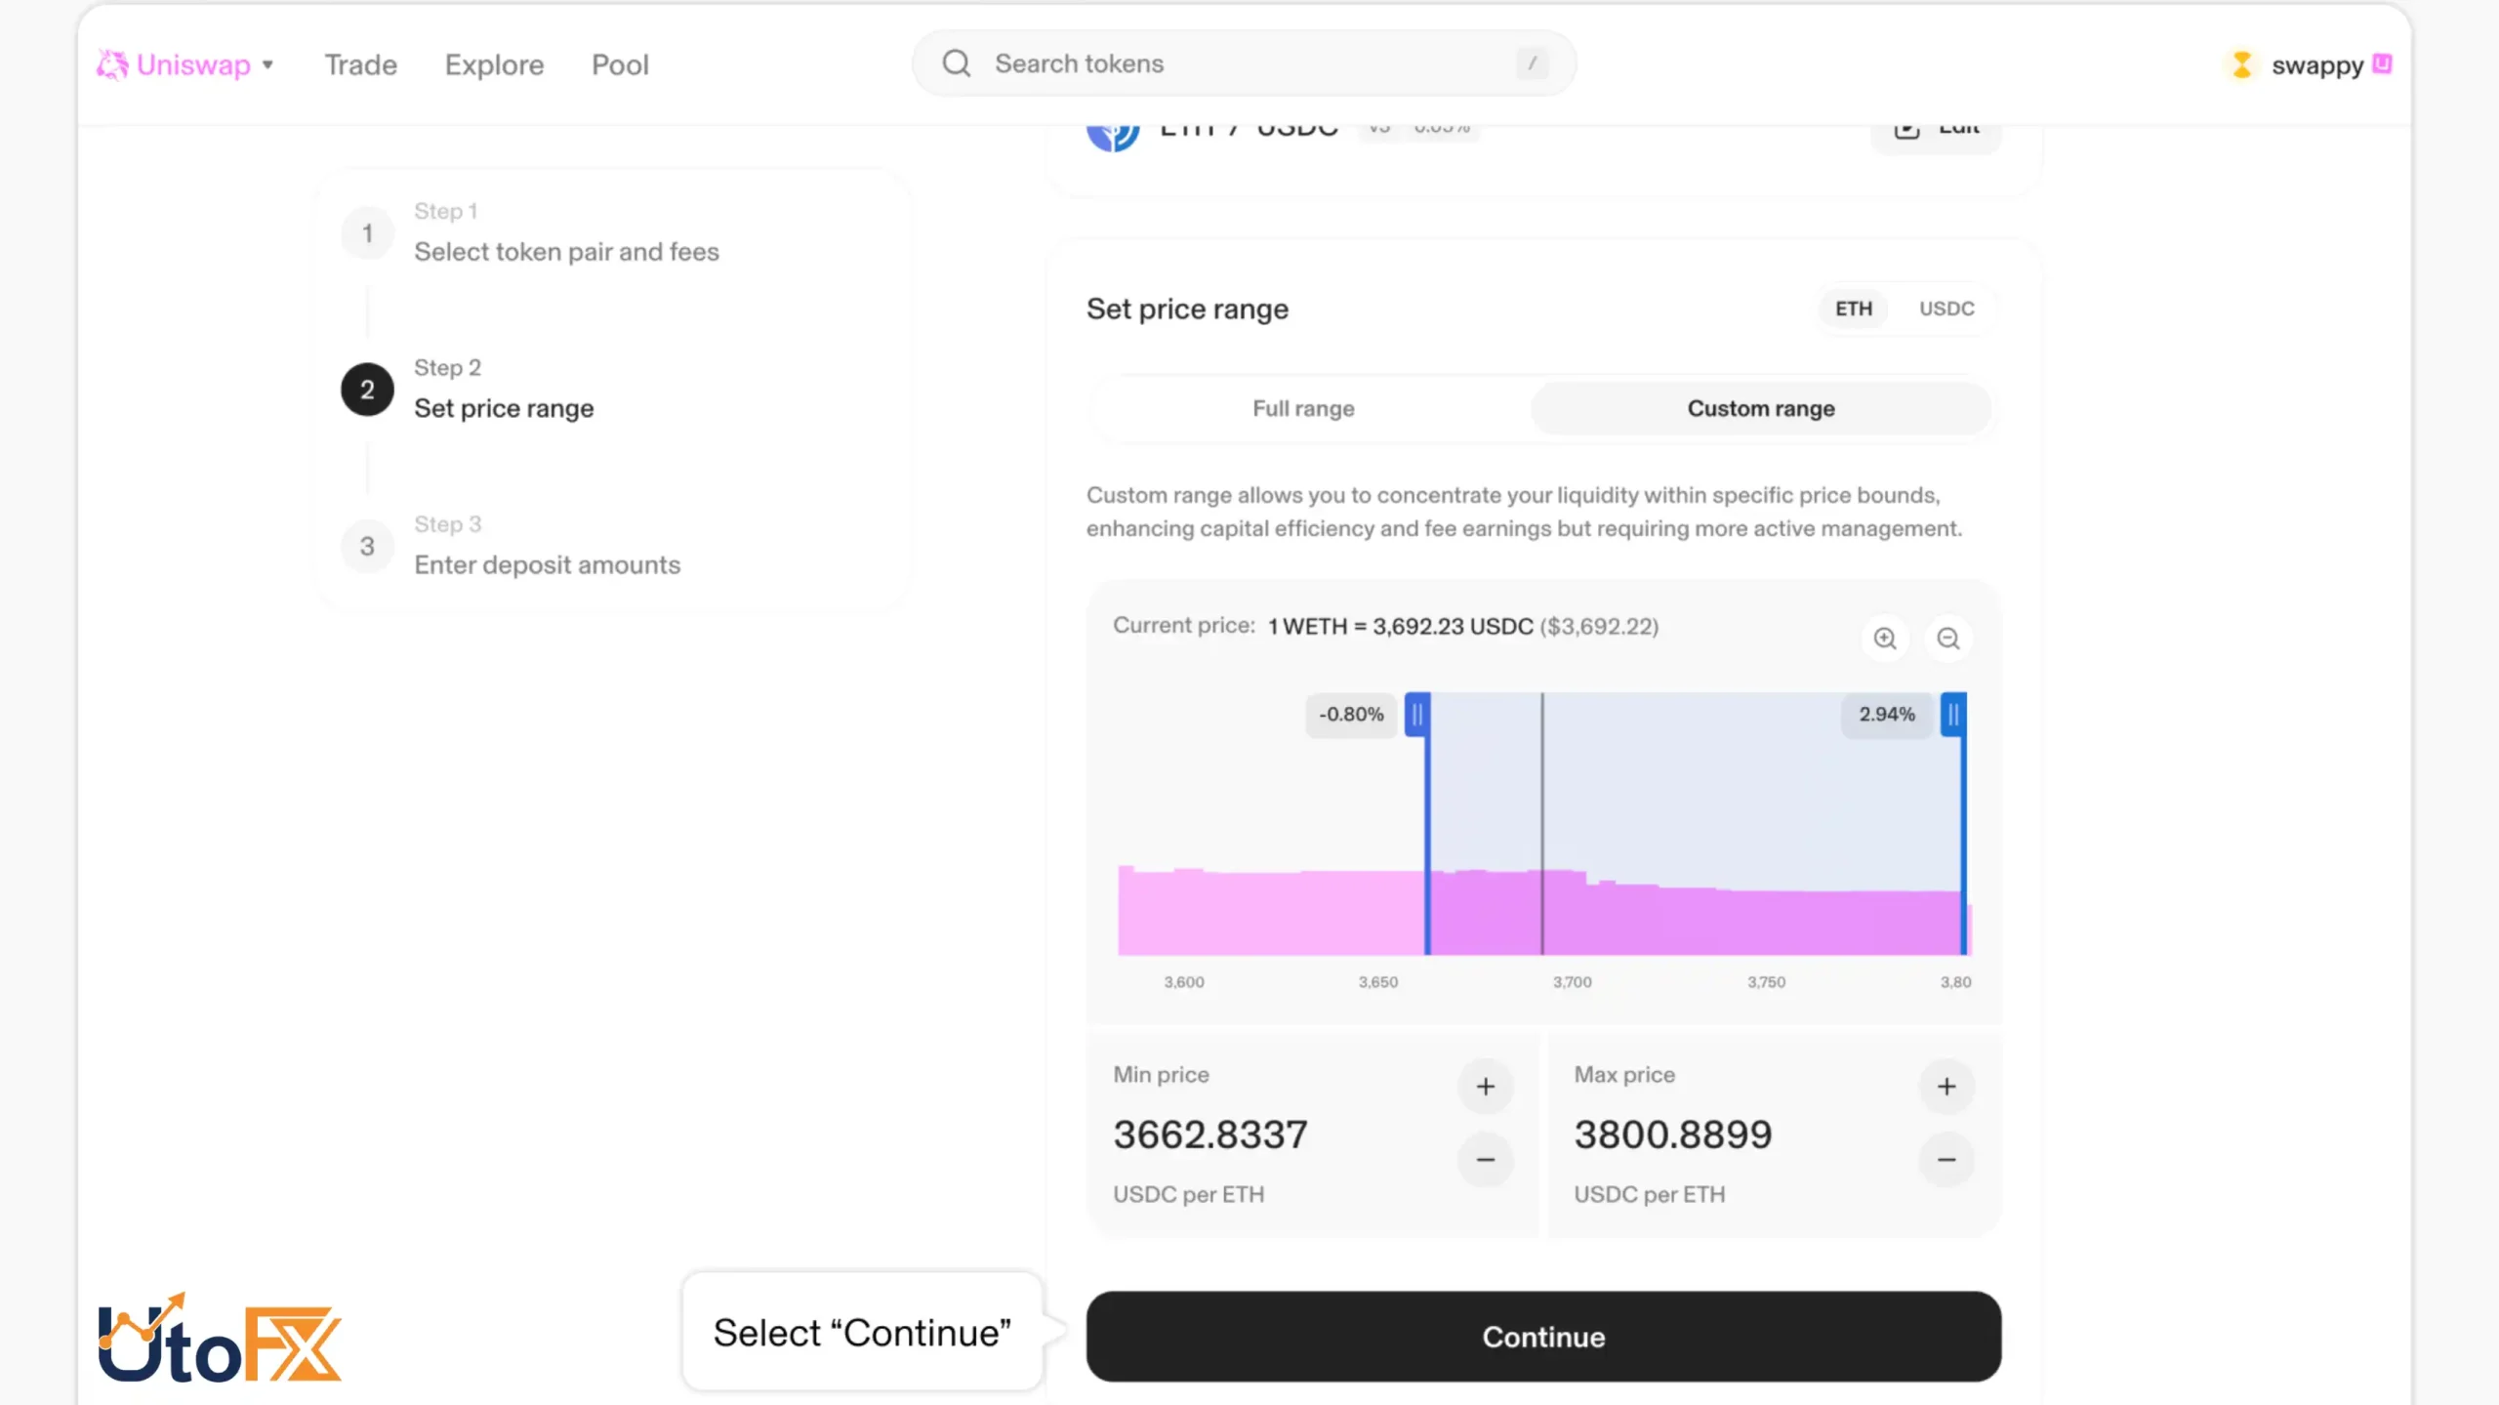Screen dimensions: 2499x1405
Task: Click the 3,750 axis label on chart
Action: click(x=1766, y=982)
